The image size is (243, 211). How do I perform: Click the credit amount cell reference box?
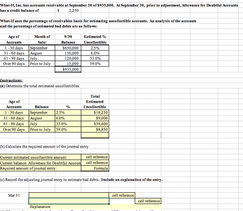click(x=148, y=201)
